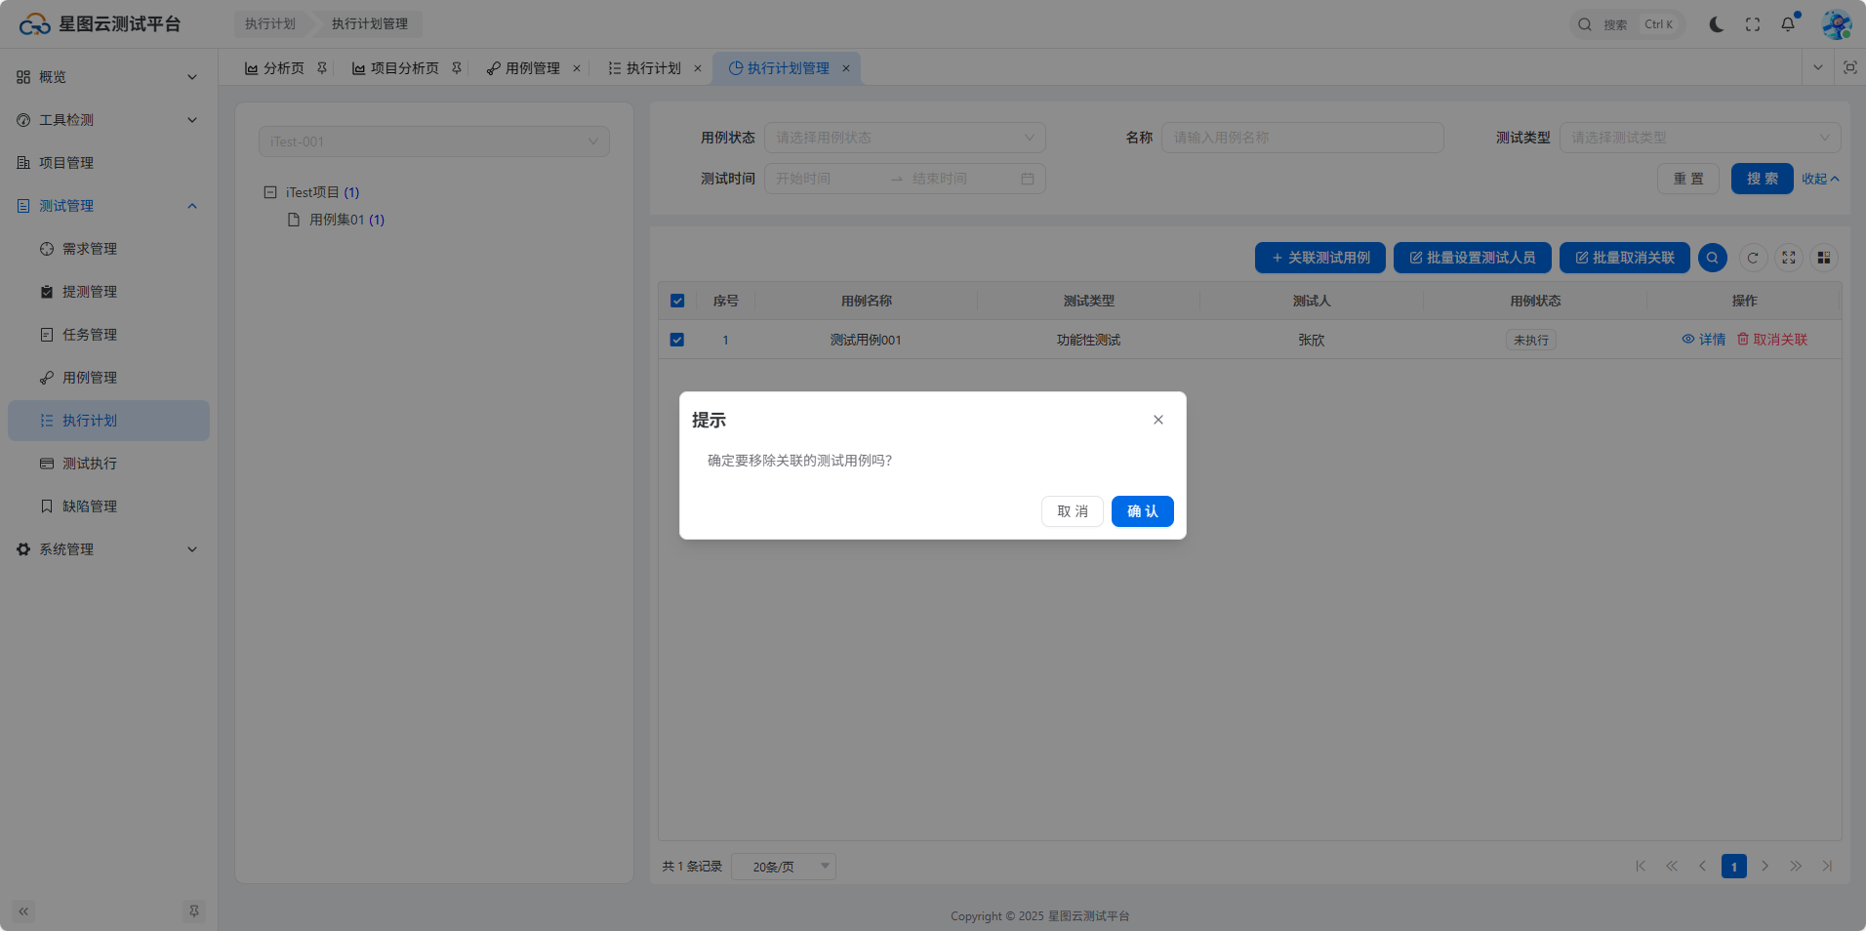Collapse the iTest项目 tree node
The width and height of the screenshot is (1866, 931).
tap(270, 192)
